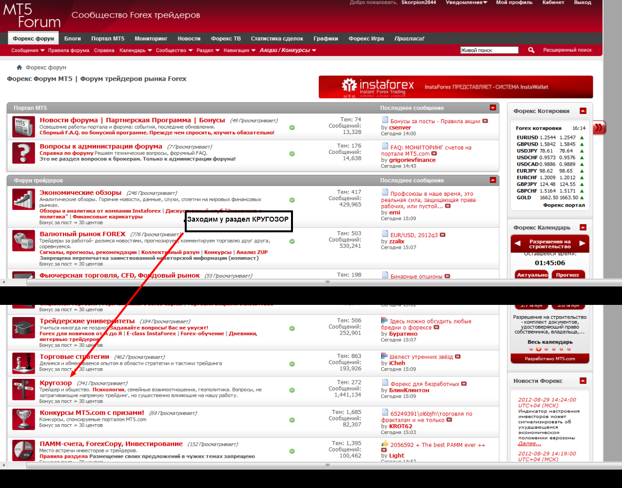
Task: Open the question-mark icon of Вопросы к администрации
Action: [23, 152]
